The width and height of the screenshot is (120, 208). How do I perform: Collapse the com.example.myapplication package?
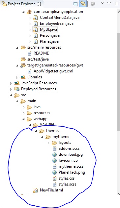(x=23, y=12)
